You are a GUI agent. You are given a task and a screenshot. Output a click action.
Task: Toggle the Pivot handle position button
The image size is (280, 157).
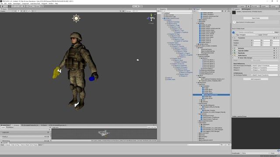[x=30, y=6]
